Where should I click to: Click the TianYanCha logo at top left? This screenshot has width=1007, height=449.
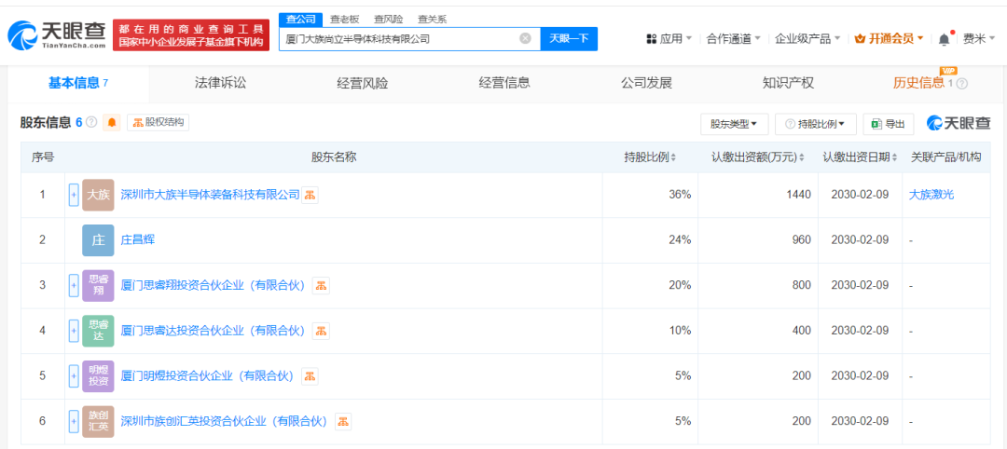[x=56, y=35]
